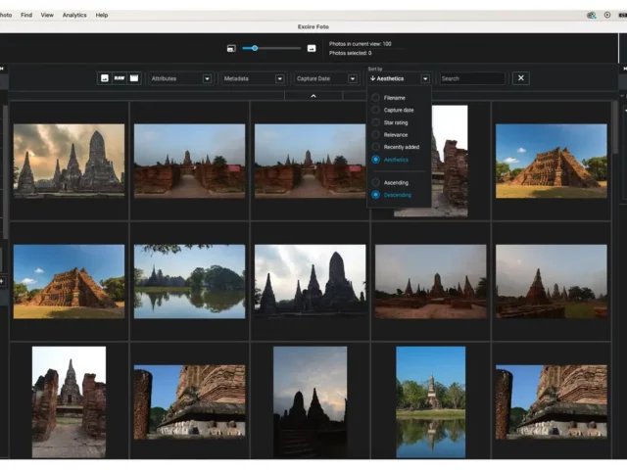Open the Attributes filter dropdown

click(x=180, y=78)
